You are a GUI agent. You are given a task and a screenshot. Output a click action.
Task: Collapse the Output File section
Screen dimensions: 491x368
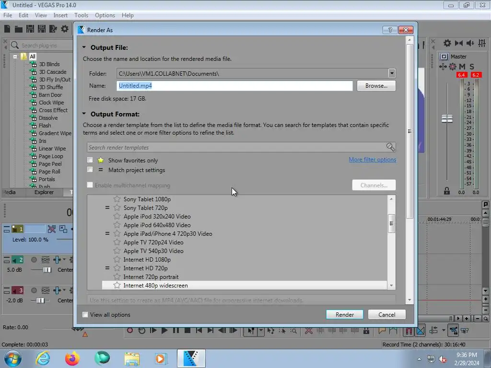pos(84,47)
